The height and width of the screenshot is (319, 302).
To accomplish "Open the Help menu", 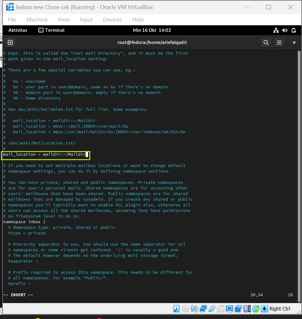I will (138, 20).
